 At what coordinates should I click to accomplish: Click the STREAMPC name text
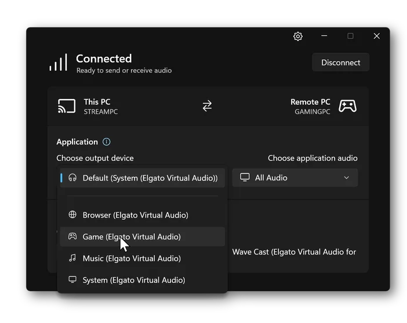coord(101,112)
